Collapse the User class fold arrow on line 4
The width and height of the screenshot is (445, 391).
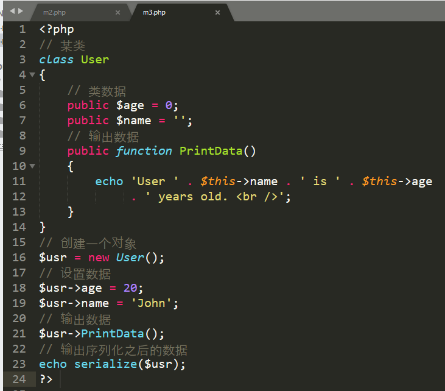(x=32, y=75)
